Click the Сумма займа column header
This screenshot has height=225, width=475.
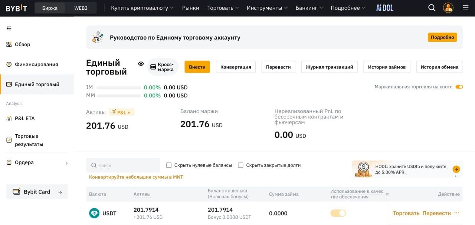[284, 194]
